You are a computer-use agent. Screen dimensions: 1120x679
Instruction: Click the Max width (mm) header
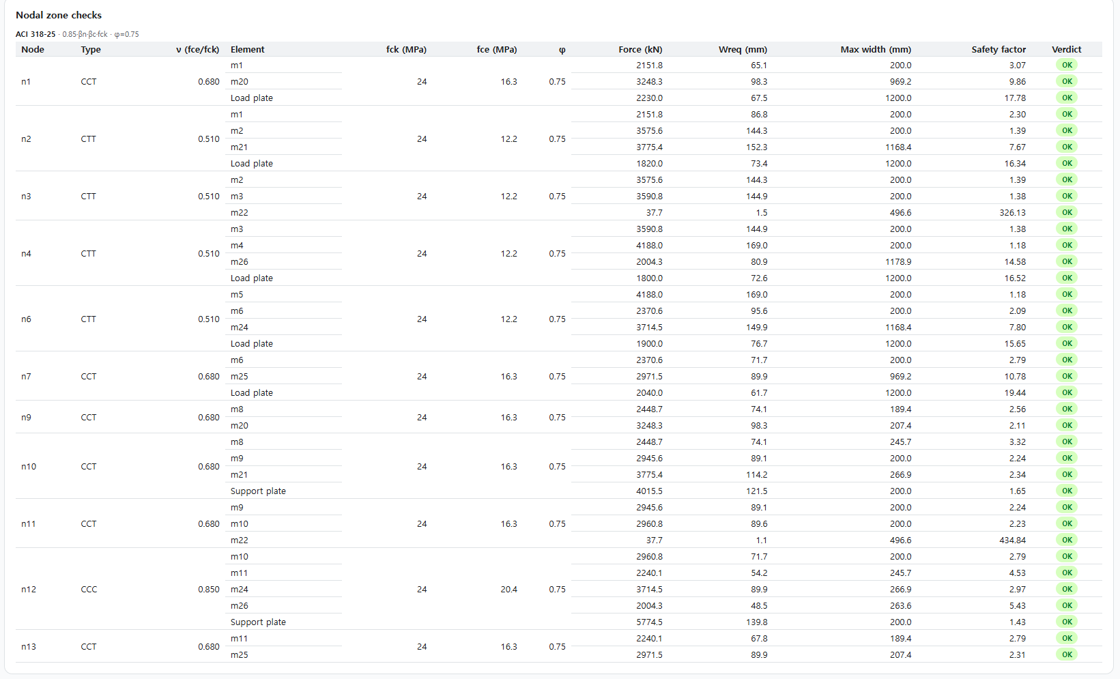tap(876, 49)
